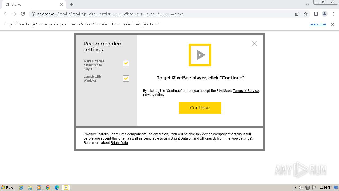Viewport: 339px width, 191px height.
Task: Click the 12:14 PM taskbar clock
Action: click(325, 188)
